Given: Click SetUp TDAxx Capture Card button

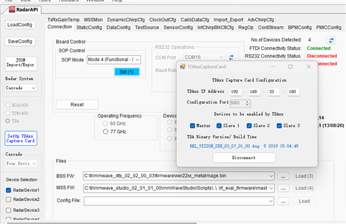Looking at the screenshot, I should pos(21,139).
